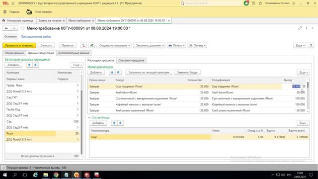
Task: Open Заполнить документ dropdown
Action: point(149,45)
